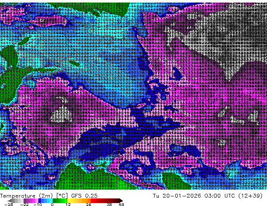Click the '-10' legend value

point(37,204)
